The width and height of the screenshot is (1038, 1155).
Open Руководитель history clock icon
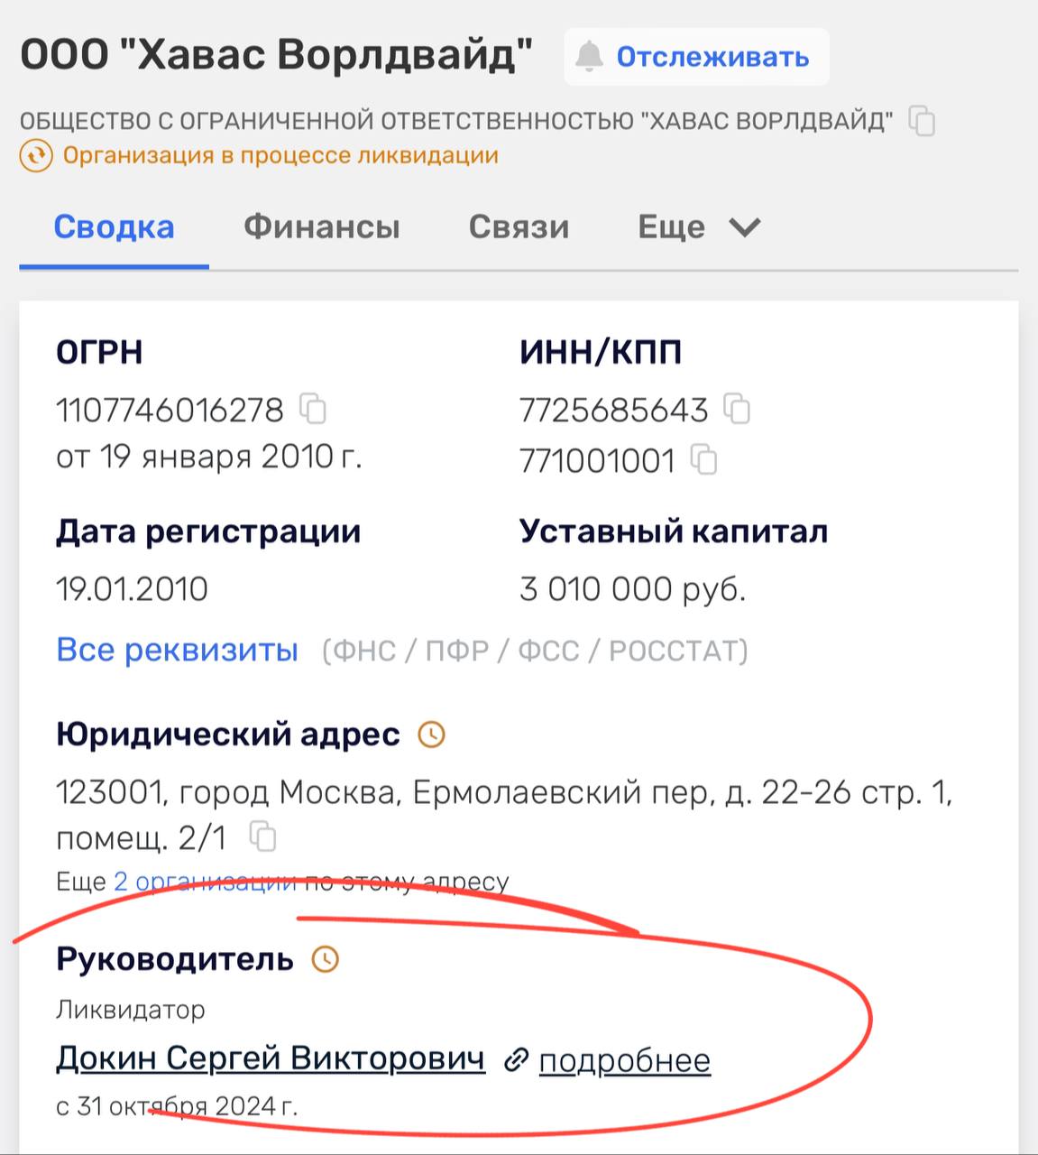[325, 959]
